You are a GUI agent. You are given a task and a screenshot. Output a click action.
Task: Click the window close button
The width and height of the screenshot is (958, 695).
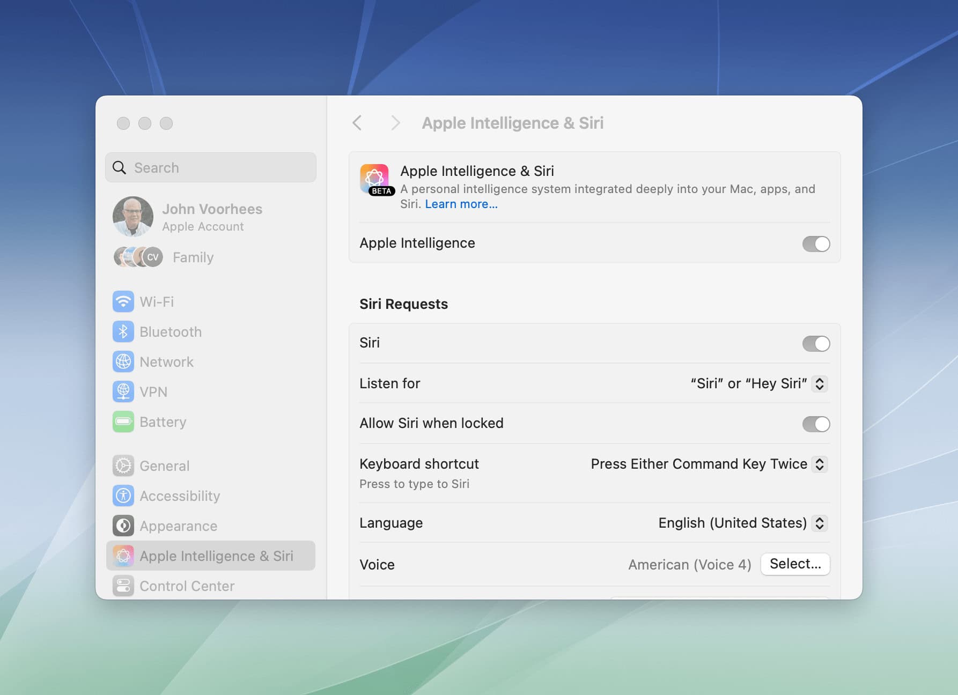click(123, 123)
